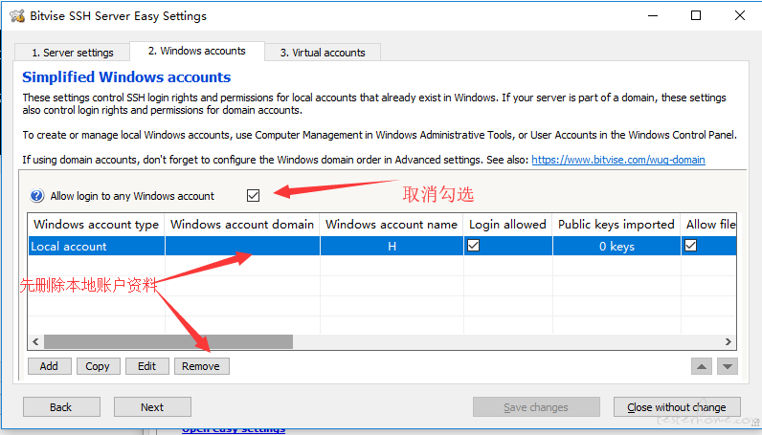
Task: Click the horizontal scrollbar's left arrow
Action: [35, 342]
